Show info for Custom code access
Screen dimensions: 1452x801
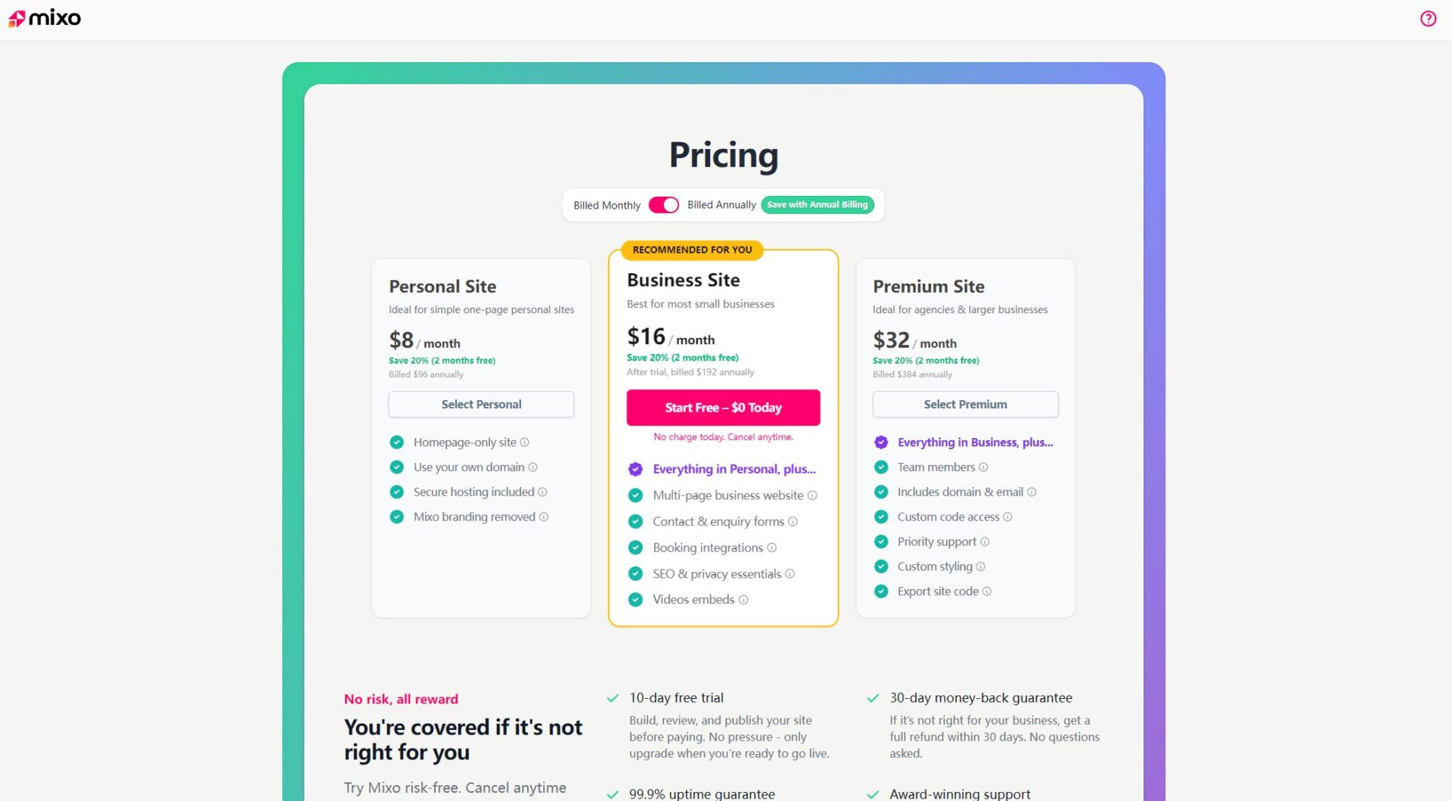point(1007,517)
